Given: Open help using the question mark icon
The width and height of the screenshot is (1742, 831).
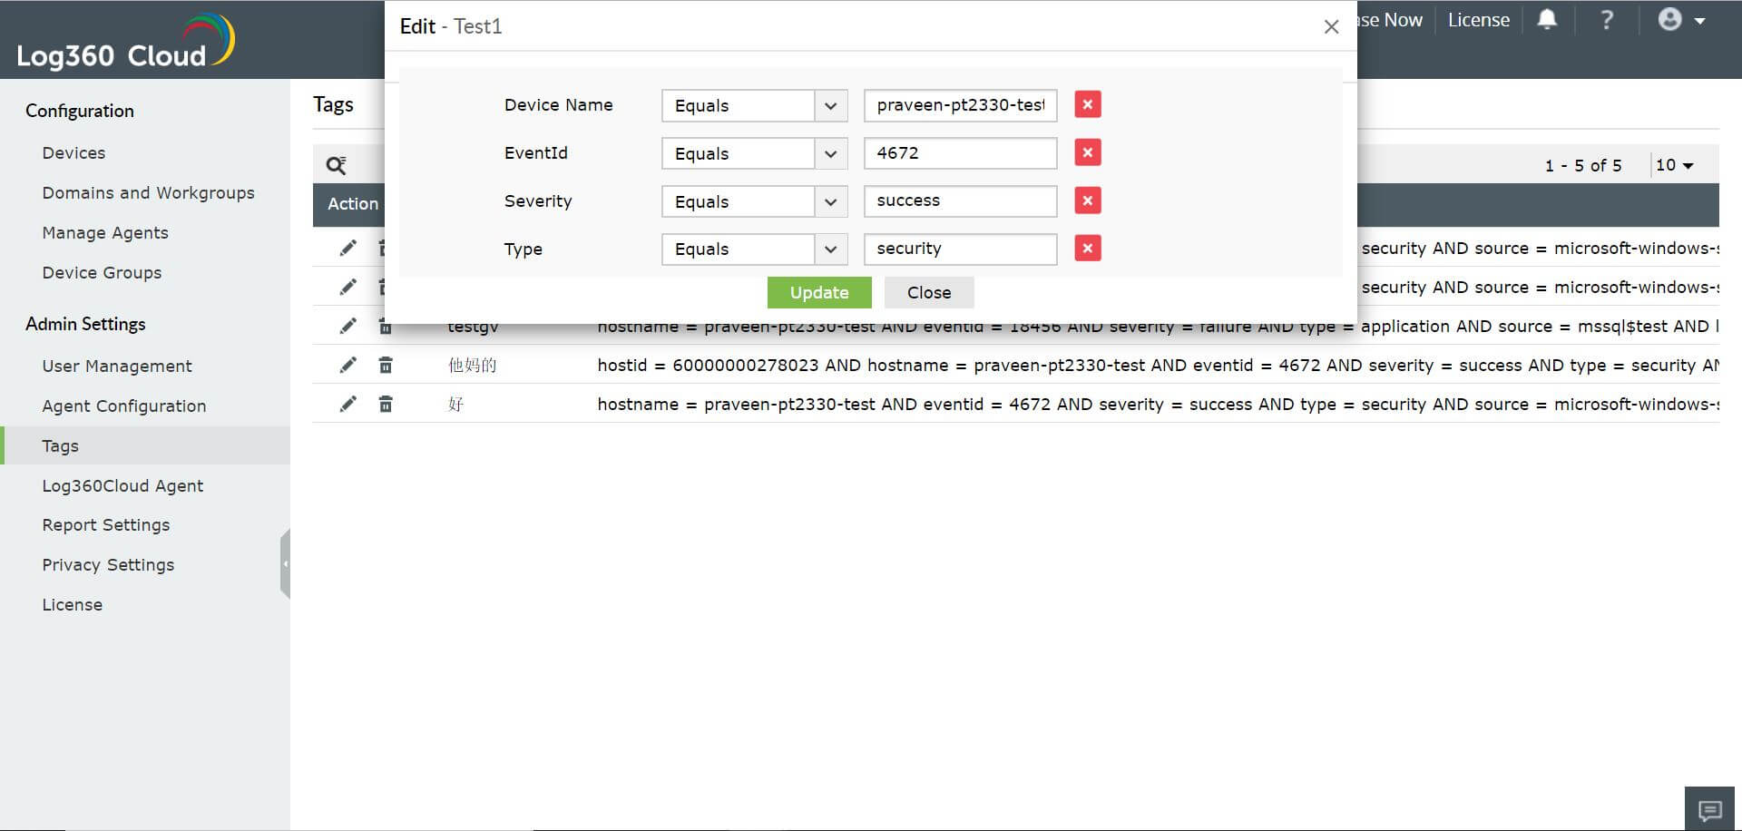Looking at the screenshot, I should 1606,19.
